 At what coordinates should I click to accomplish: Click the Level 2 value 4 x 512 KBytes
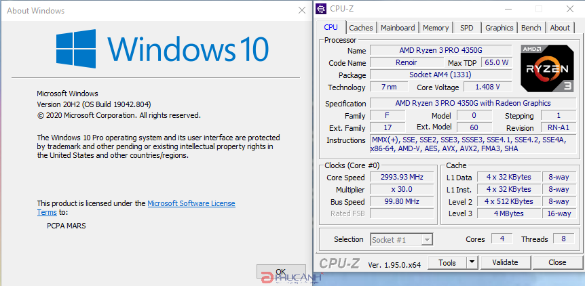click(x=509, y=201)
